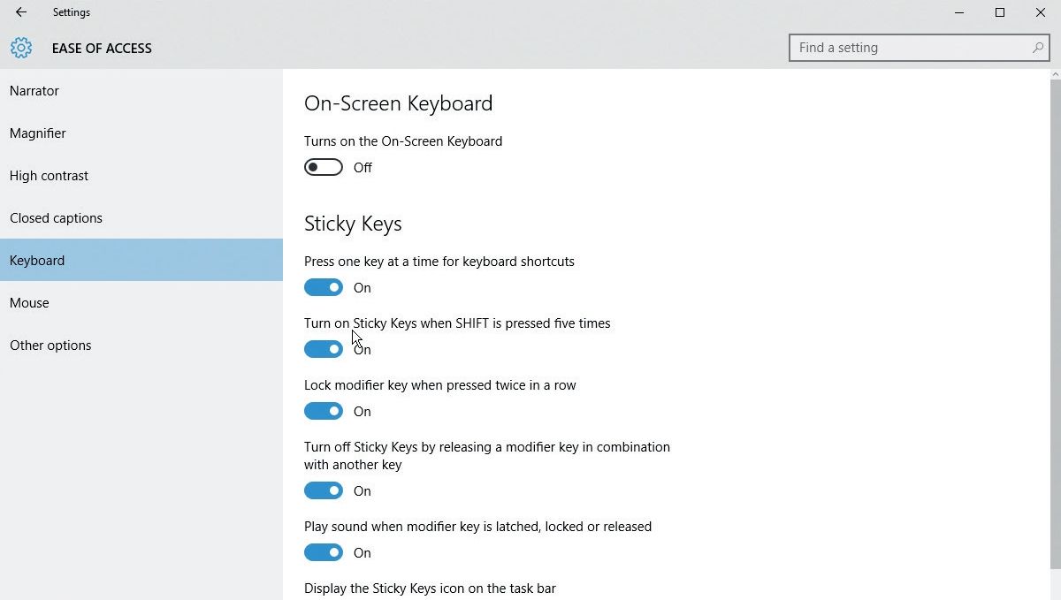Click the search magnifier icon
This screenshot has width=1061, height=600.
(1036, 48)
